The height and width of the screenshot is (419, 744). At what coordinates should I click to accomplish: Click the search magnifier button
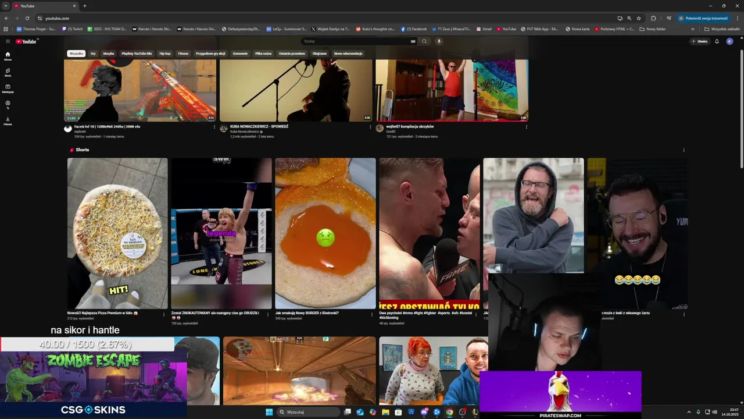(x=424, y=41)
